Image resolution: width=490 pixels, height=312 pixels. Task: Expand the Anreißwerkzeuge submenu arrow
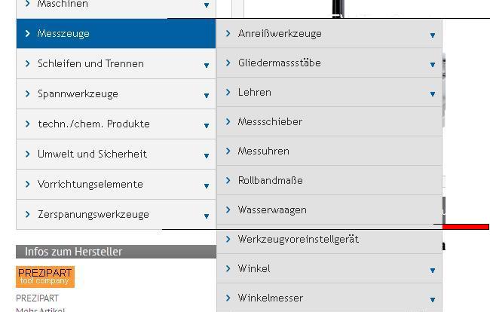tap(433, 35)
